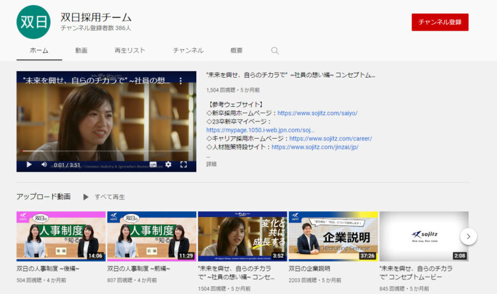Play the featured video

click(x=29, y=165)
